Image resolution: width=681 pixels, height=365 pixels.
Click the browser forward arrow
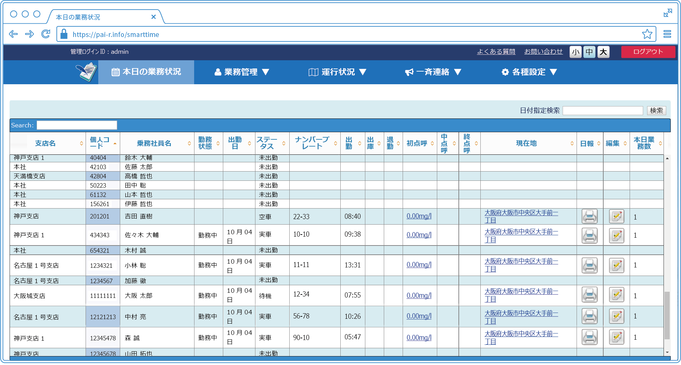(x=29, y=34)
